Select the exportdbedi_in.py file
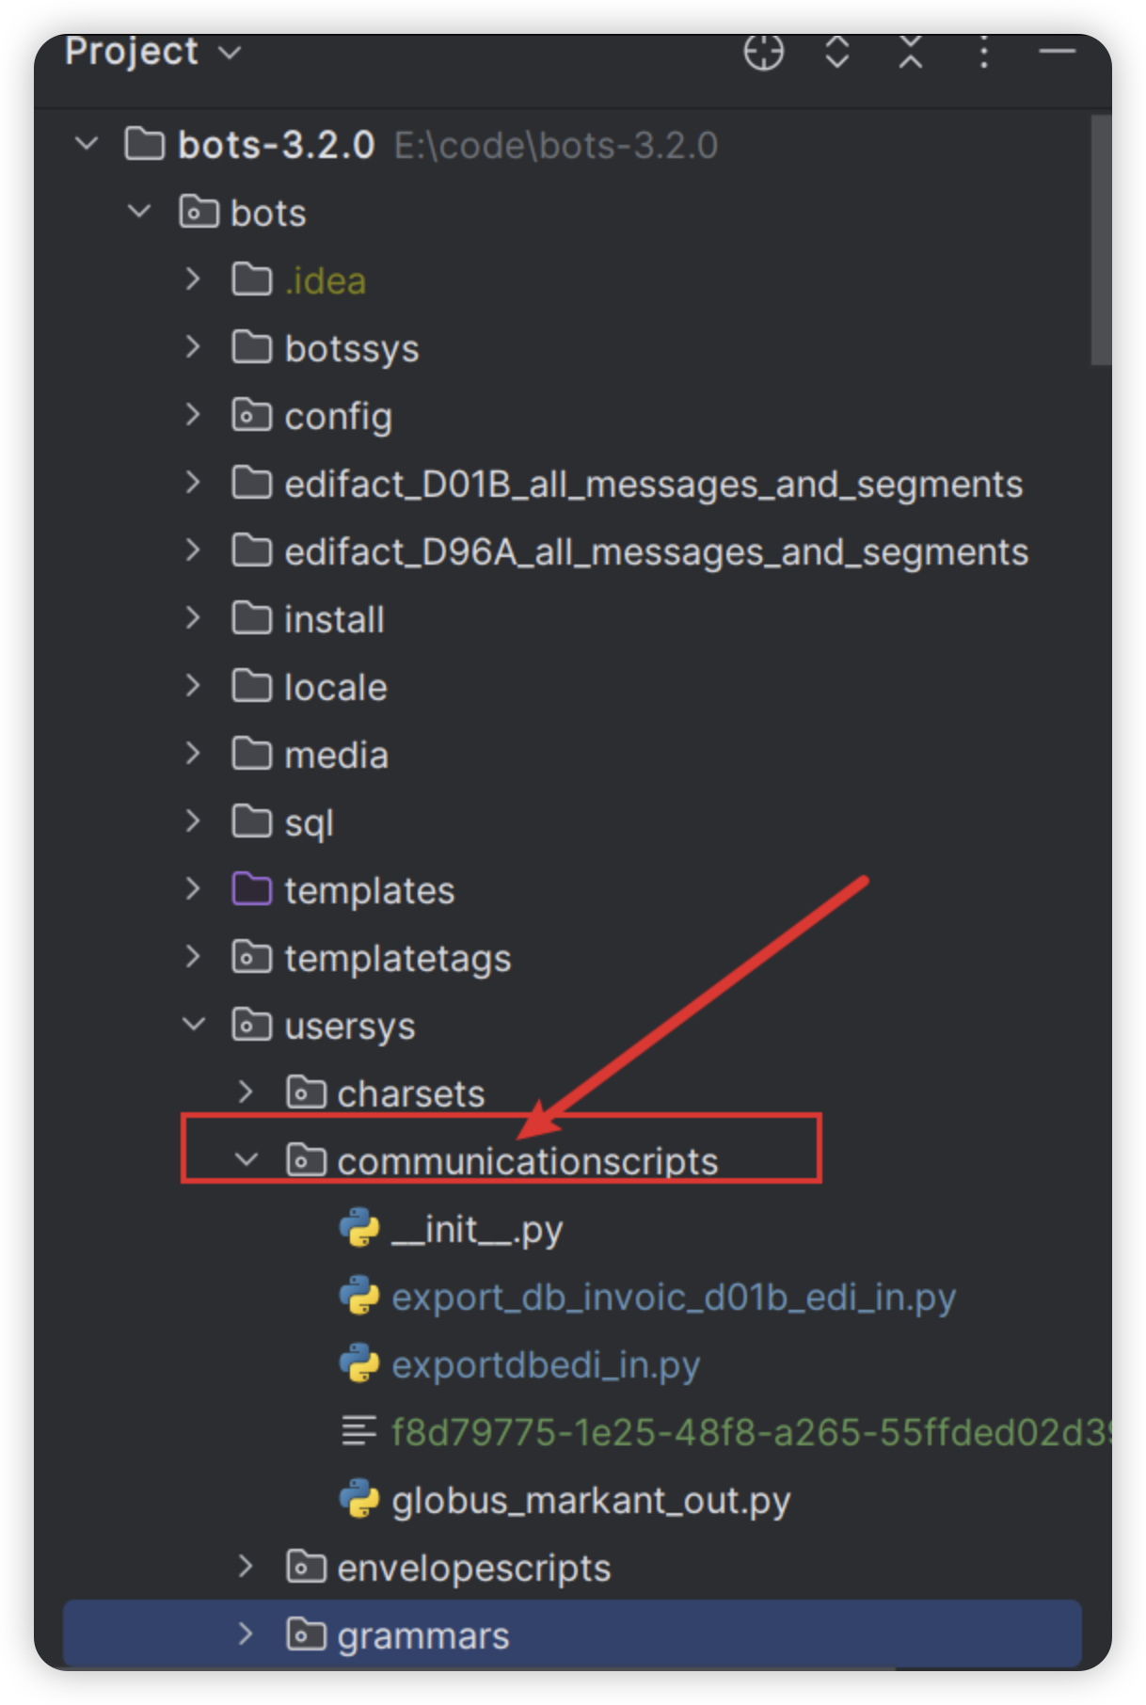Viewport: 1146px width, 1705px height. [x=545, y=1365]
